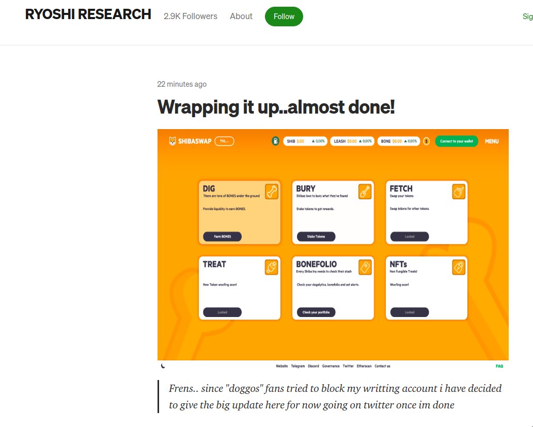Click the BONE price ticker pill
533x427 pixels.
point(399,141)
